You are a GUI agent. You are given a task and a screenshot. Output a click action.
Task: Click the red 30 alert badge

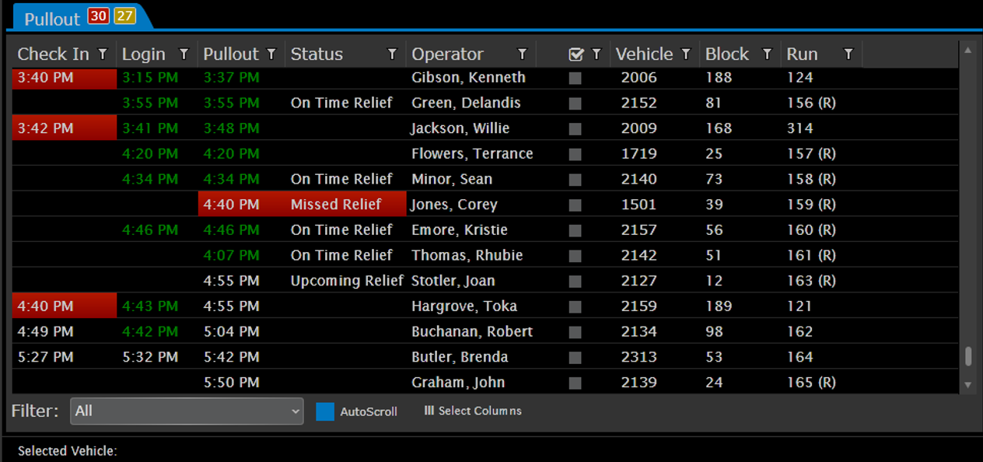pyautogui.click(x=98, y=16)
